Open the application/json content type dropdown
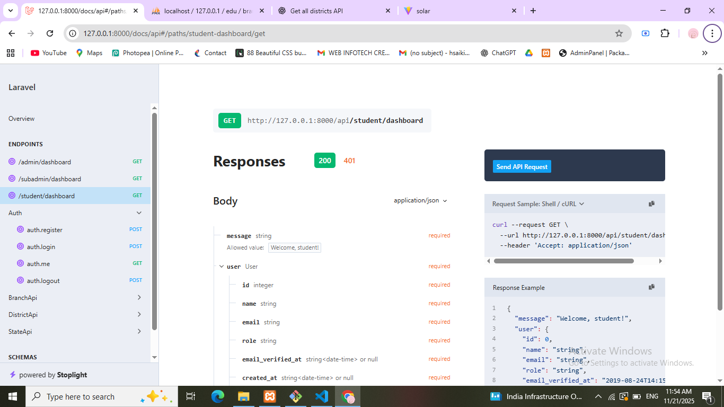Image resolution: width=724 pixels, height=407 pixels. pyautogui.click(x=420, y=201)
